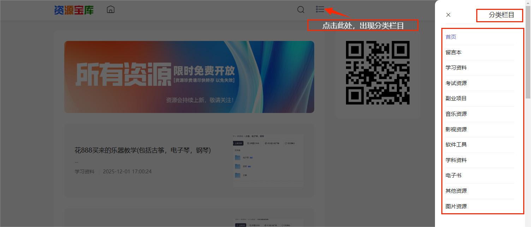
Task: Go to 学习资料 category in sidebar
Action: [456, 68]
